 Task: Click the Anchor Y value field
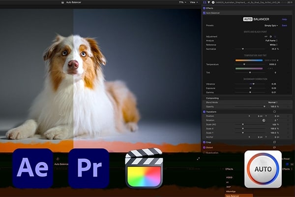click(x=276, y=137)
